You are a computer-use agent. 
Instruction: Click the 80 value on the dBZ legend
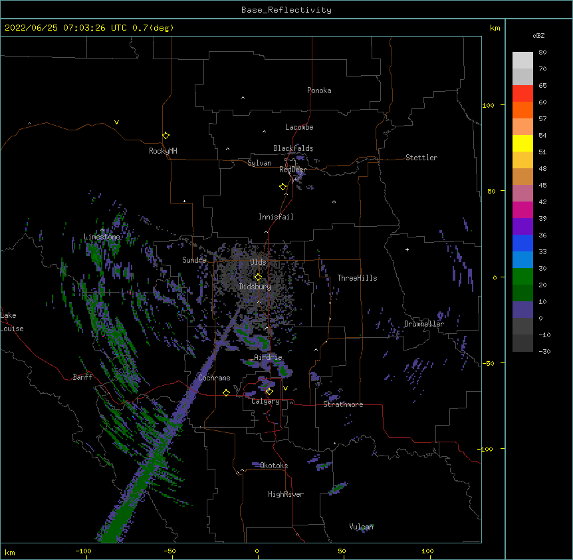click(x=542, y=53)
